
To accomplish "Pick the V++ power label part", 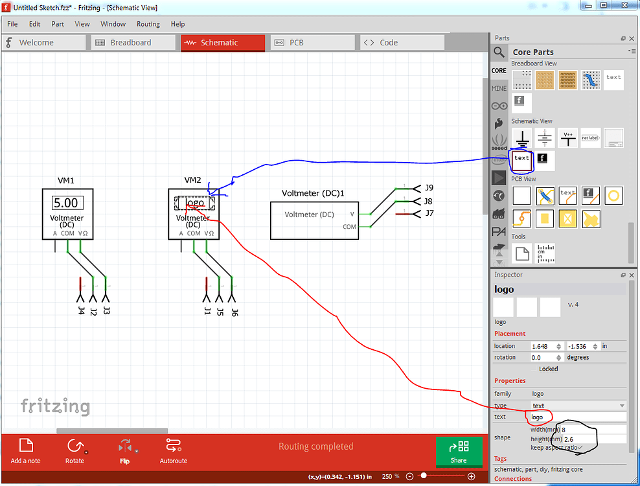I will coord(567,137).
